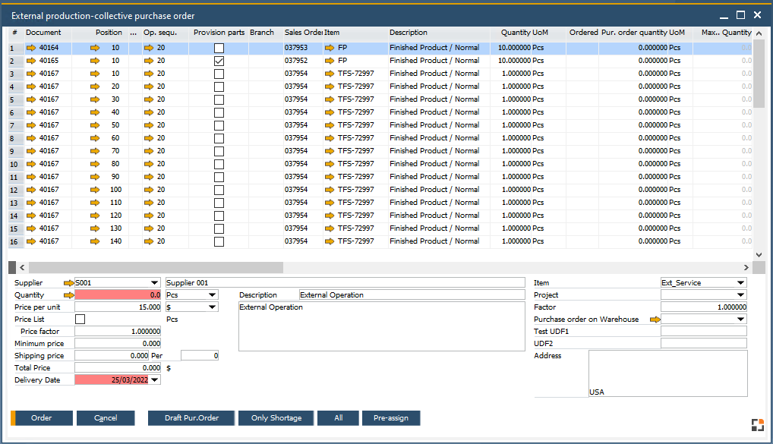The height and width of the screenshot is (444, 773).
Task: Expand the Supplier S001 dropdown
Action: [155, 283]
